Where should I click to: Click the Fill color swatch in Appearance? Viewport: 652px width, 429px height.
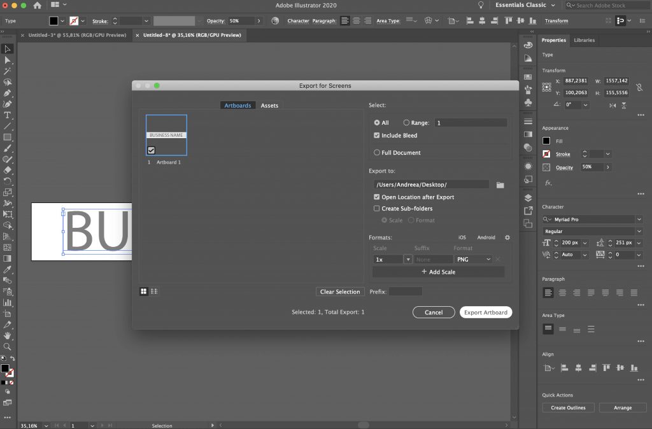pos(546,141)
